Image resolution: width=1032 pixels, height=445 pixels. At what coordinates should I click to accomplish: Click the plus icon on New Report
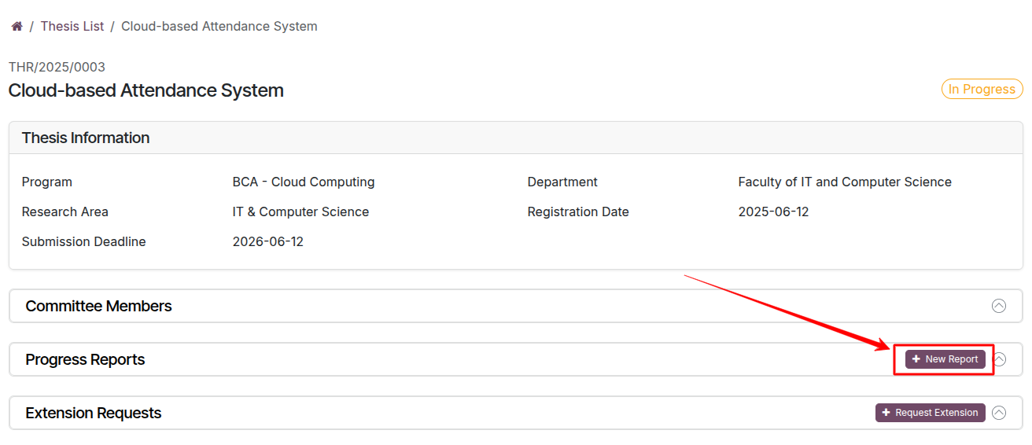click(x=916, y=359)
